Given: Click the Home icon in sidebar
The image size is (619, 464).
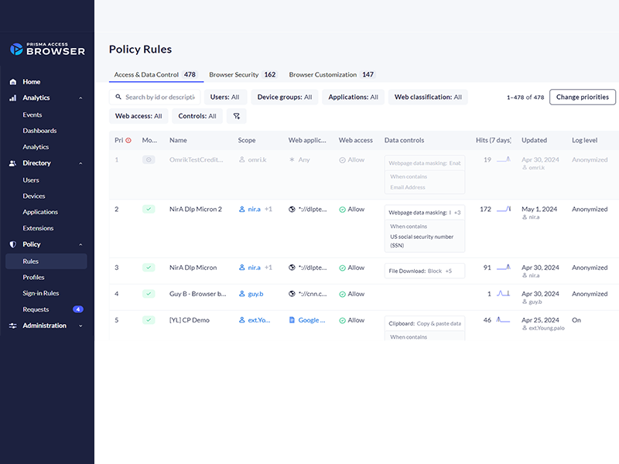Looking at the screenshot, I should [13, 82].
